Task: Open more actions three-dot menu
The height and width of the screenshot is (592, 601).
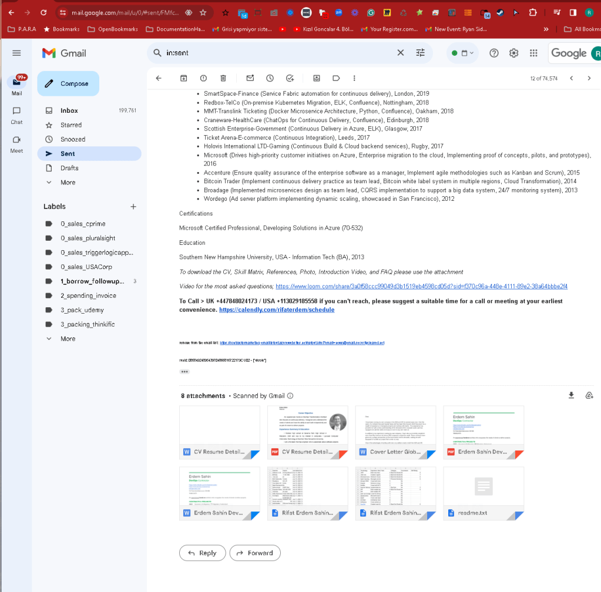Action: pos(354,78)
